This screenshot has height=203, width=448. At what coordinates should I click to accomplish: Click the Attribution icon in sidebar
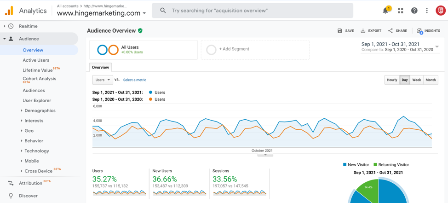pos(11,183)
